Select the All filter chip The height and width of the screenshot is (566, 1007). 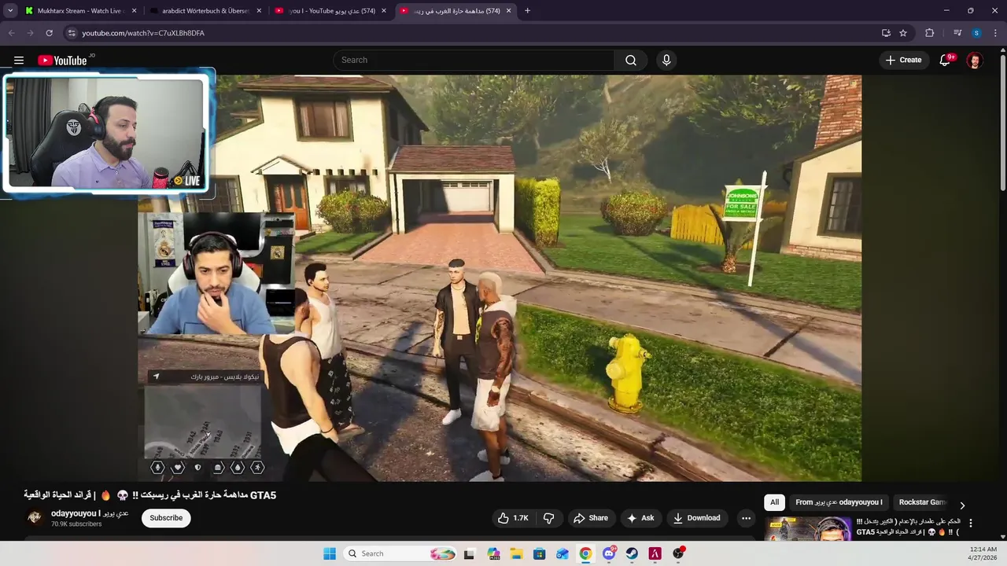(x=774, y=502)
